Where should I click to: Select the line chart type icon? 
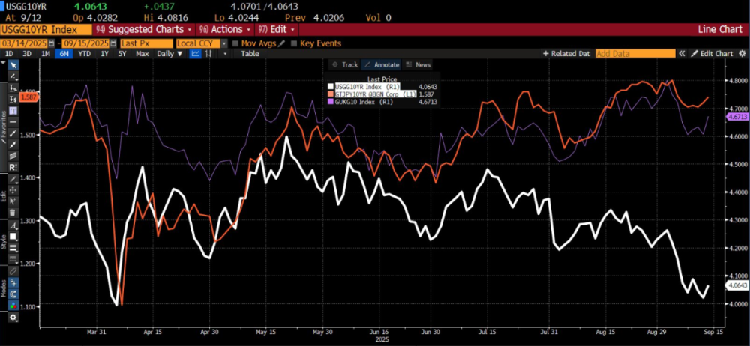click(x=195, y=54)
